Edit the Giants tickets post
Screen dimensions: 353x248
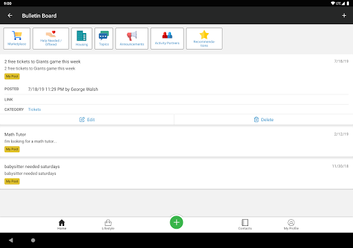click(x=87, y=120)
